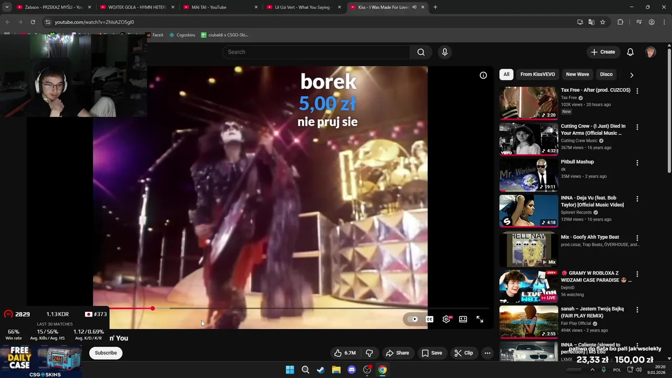The width and height of the screenshot is (672, 378).
Task: Bookmark this page with the star icon
Action: tap(603, 22)
